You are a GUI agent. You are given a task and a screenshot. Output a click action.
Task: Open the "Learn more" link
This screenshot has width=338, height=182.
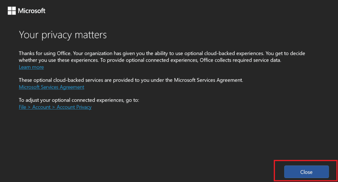pos(31,67)
